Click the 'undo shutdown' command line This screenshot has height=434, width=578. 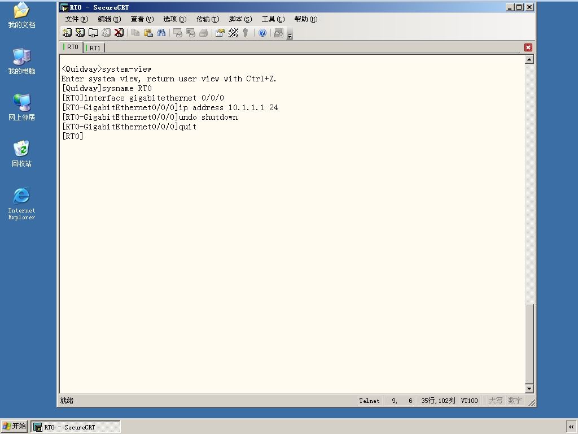tap(150, 117)
